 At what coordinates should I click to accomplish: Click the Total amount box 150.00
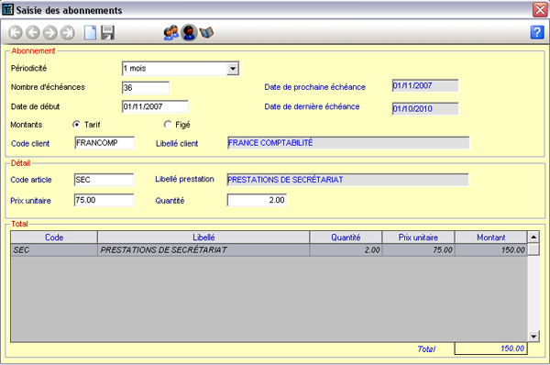(490, 348)
